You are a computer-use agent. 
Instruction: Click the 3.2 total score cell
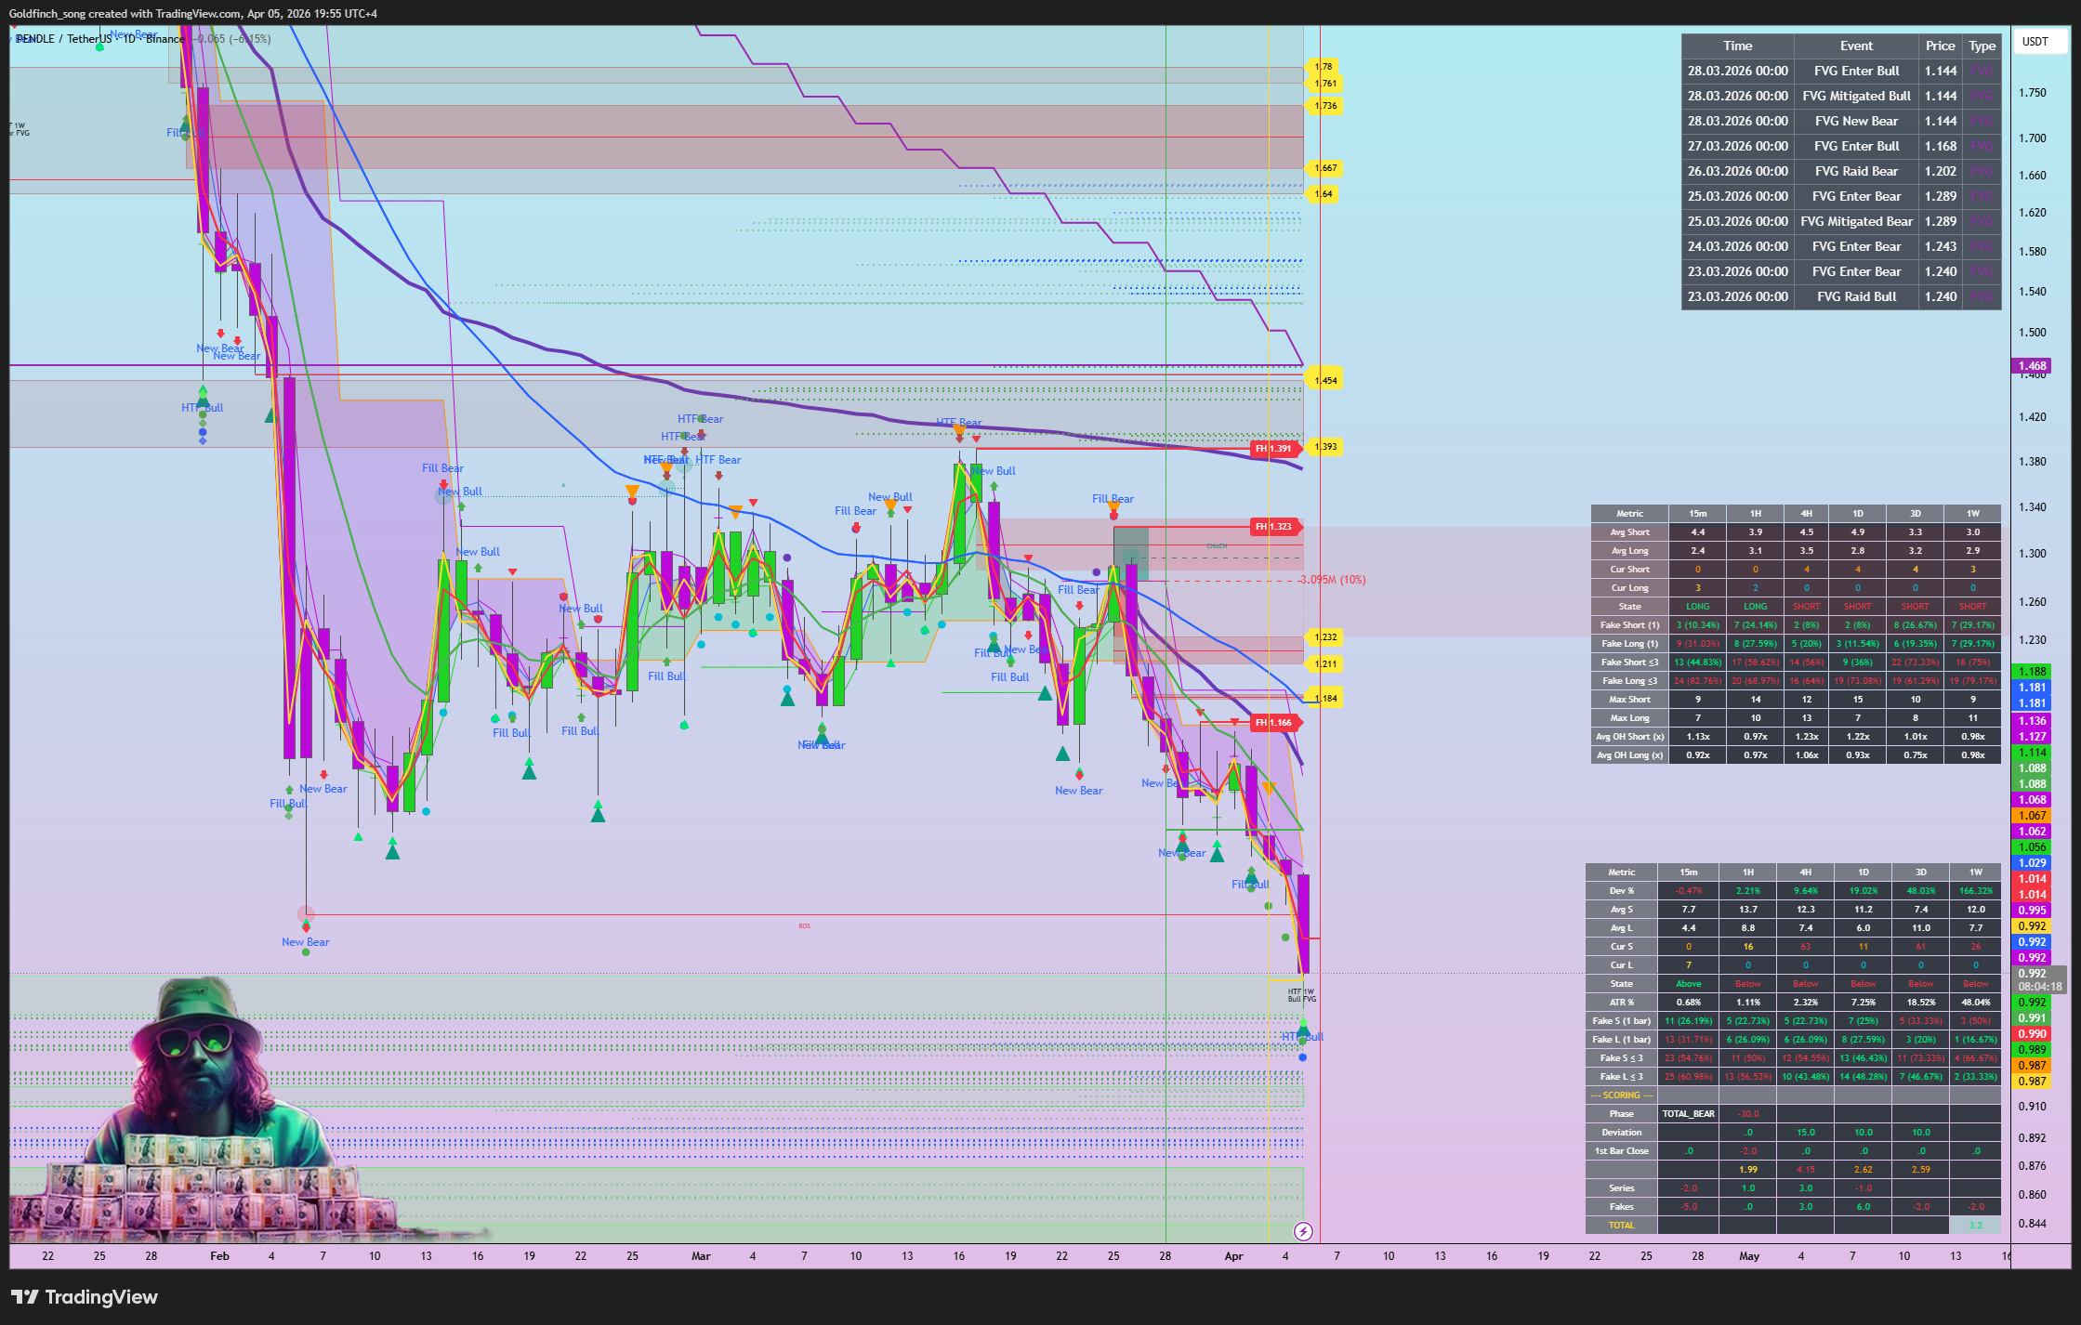coord(1975,1226)
